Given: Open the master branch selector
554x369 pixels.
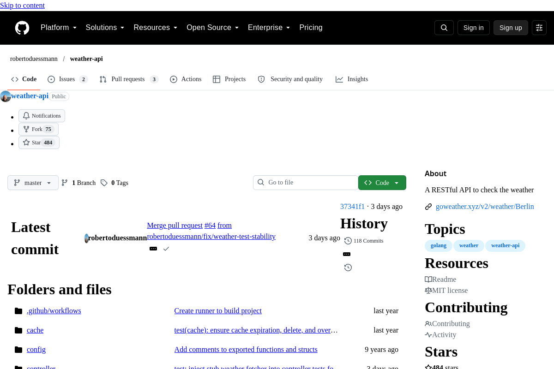Looking at the screenshot, I should tap(33, 183).
